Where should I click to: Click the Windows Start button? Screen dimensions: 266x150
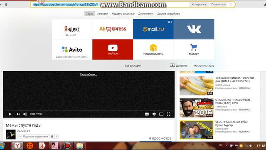pyautogui.click(x=2, y=146)
